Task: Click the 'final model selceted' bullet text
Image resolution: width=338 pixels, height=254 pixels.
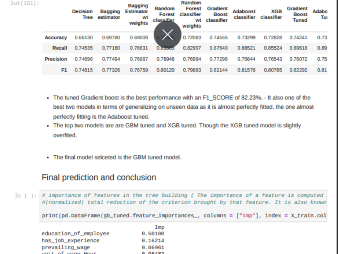Action: (117, 157)
